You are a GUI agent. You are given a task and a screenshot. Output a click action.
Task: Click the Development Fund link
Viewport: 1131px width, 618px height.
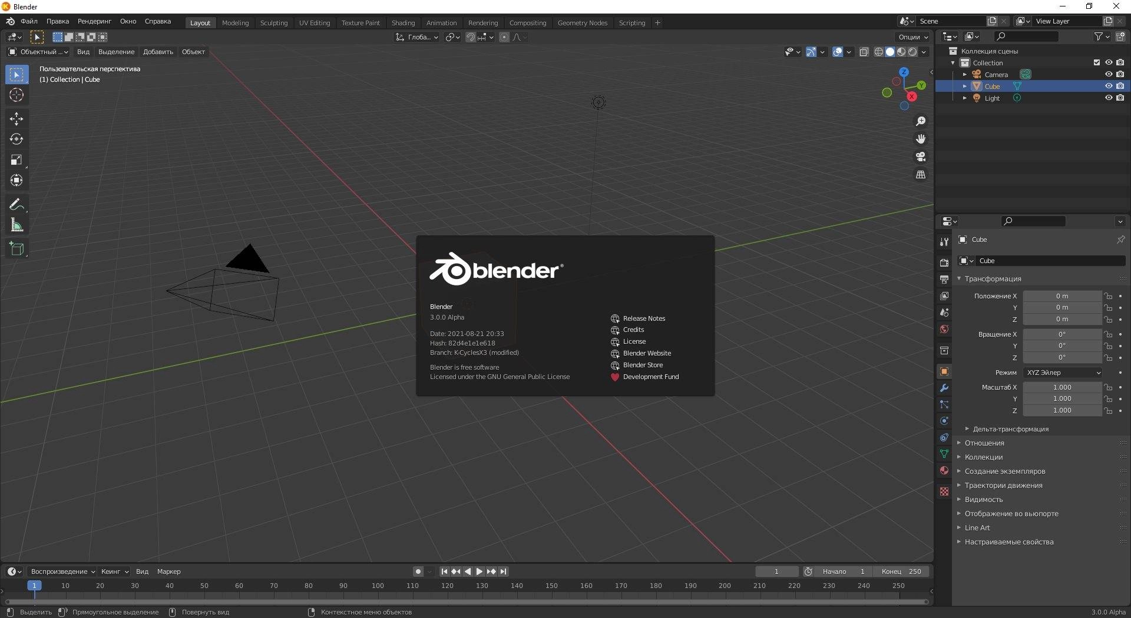point(650,377)
